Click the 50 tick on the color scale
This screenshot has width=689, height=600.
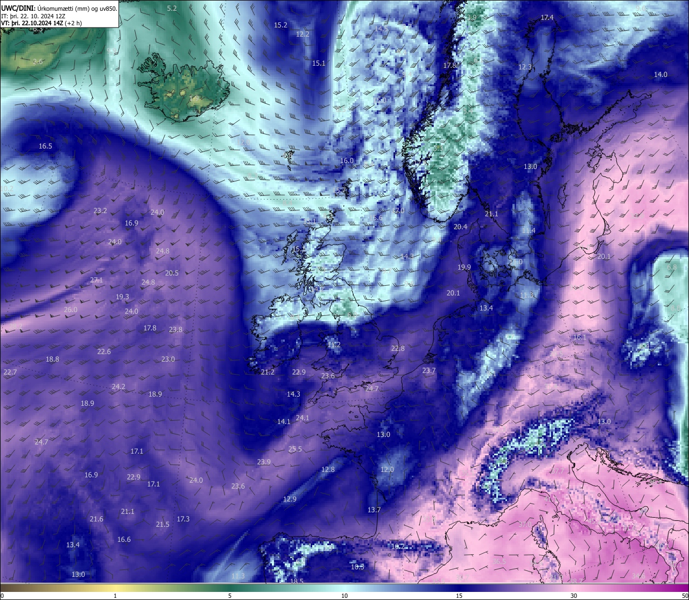coord(685,596)
